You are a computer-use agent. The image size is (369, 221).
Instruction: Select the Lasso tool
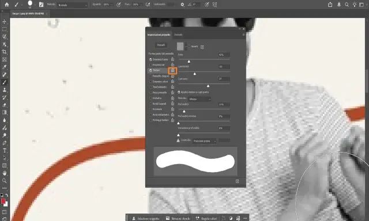[4, 37]
